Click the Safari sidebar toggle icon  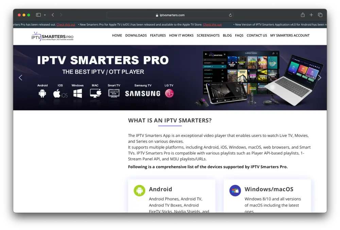tap(38, 15)
